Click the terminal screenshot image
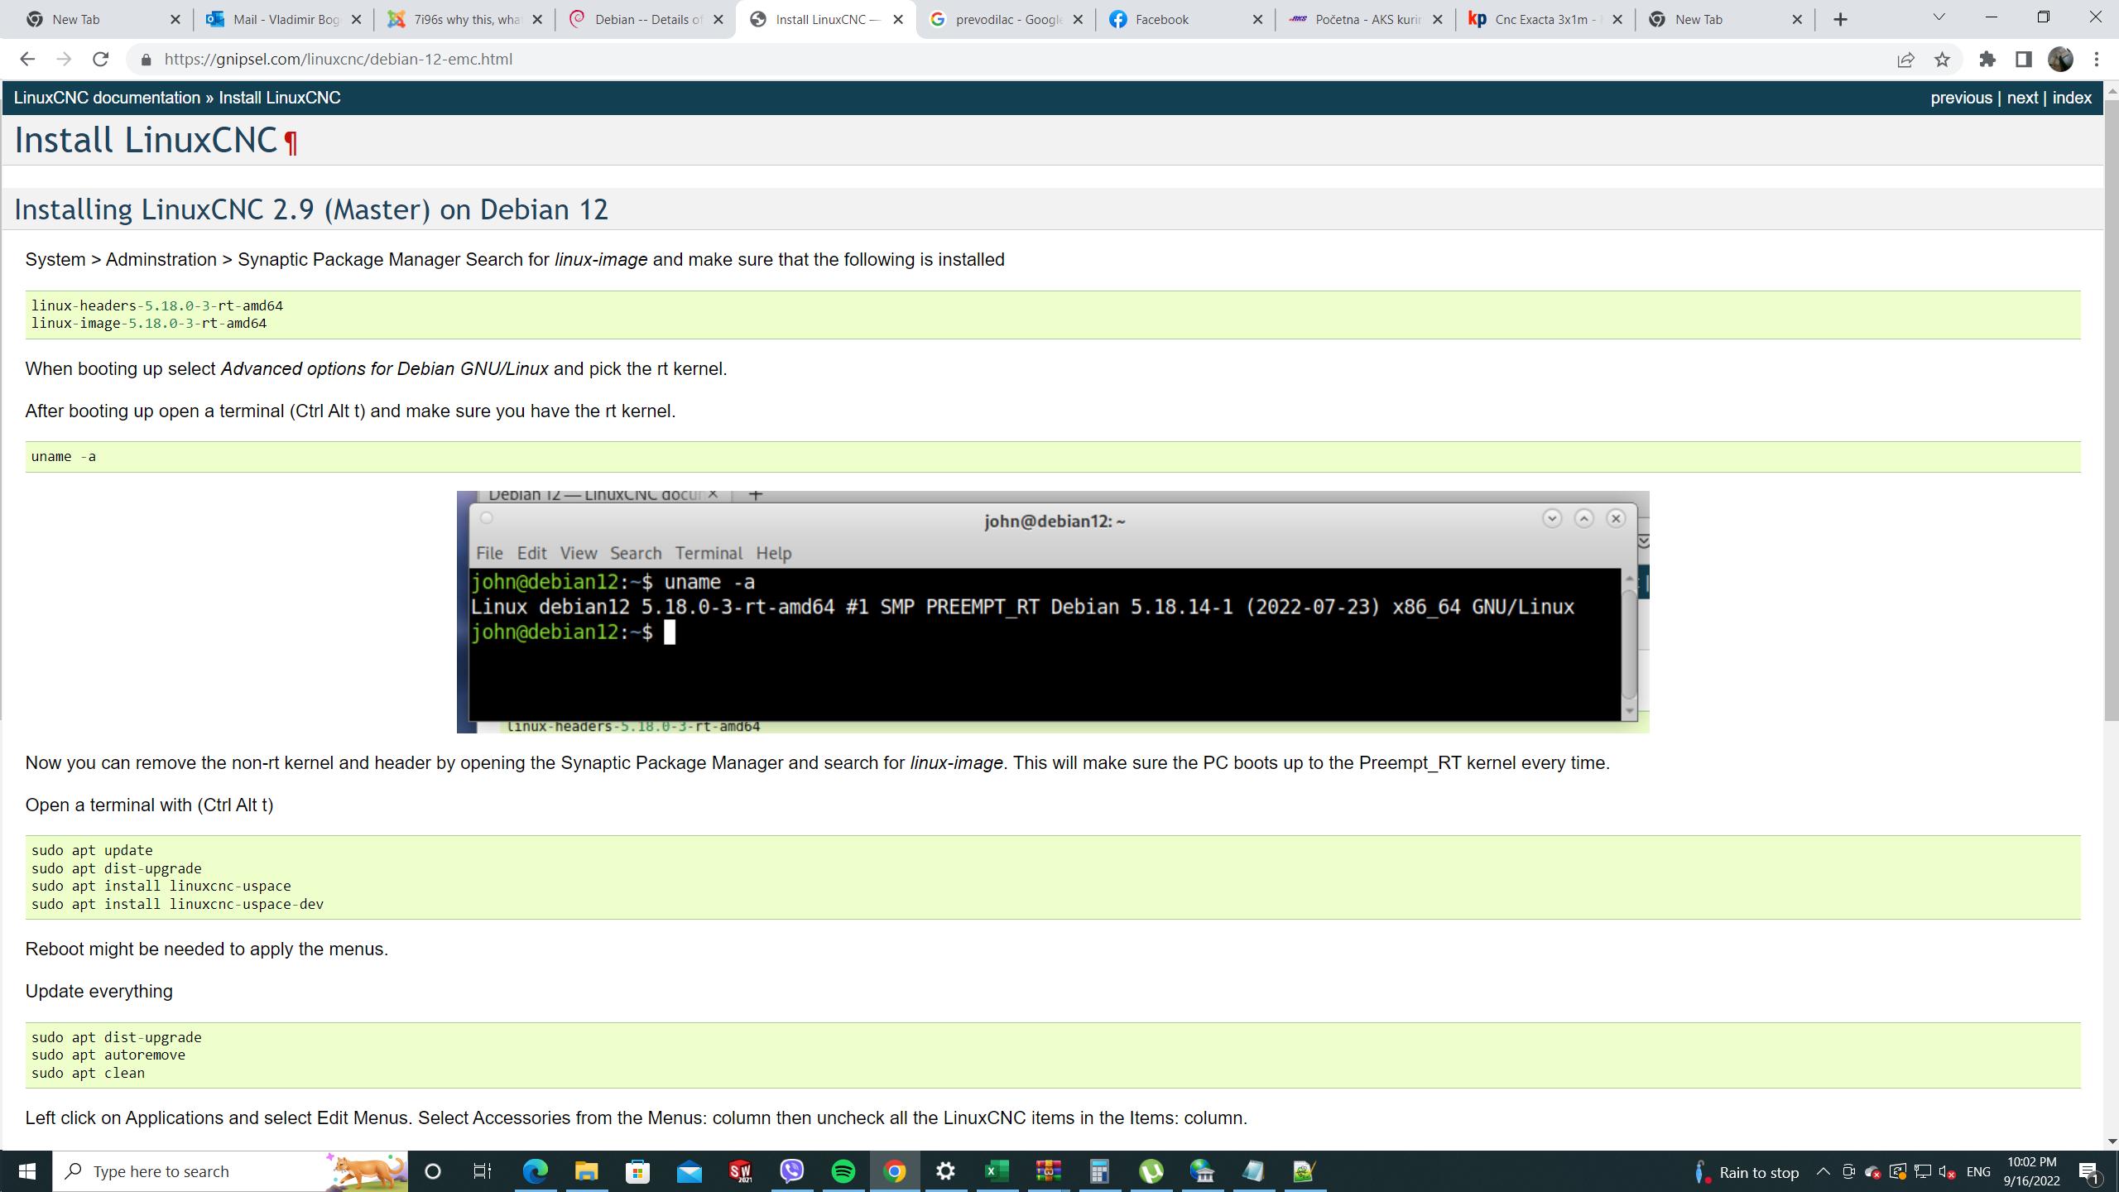This screenshot has height=1192, width=2119. click(x=1053, y=612)
